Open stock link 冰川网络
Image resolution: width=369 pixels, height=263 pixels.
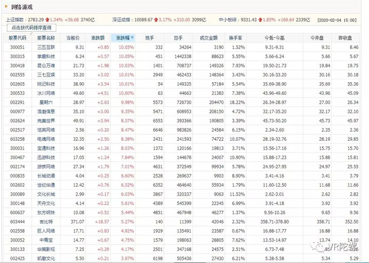46,93
